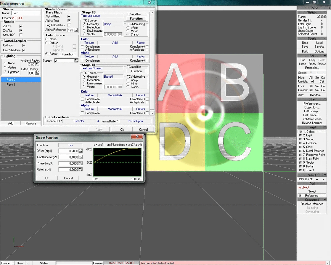Click SrcColor in Output combiner
The width and height of the screenshot is (331, 265).
tap(79, 121)
